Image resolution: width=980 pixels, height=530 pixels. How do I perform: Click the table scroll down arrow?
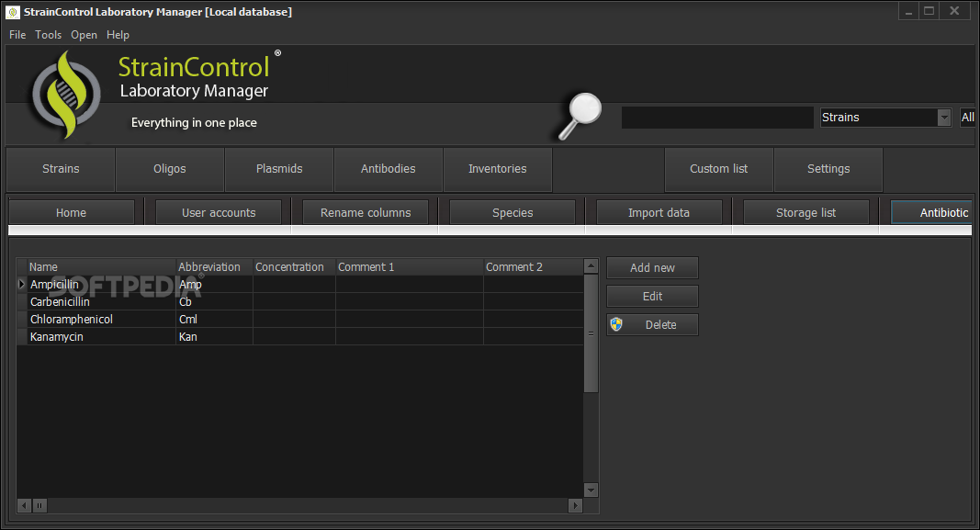[x=591, y=490]
